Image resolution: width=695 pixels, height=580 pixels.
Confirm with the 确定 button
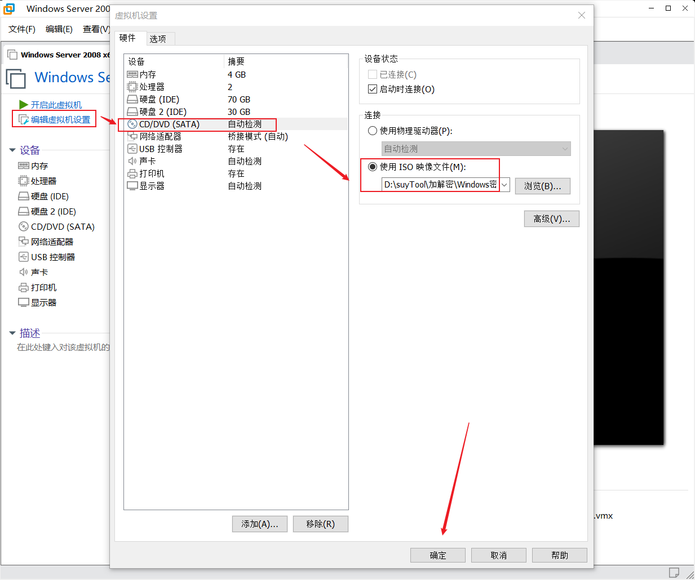point(438,555)
